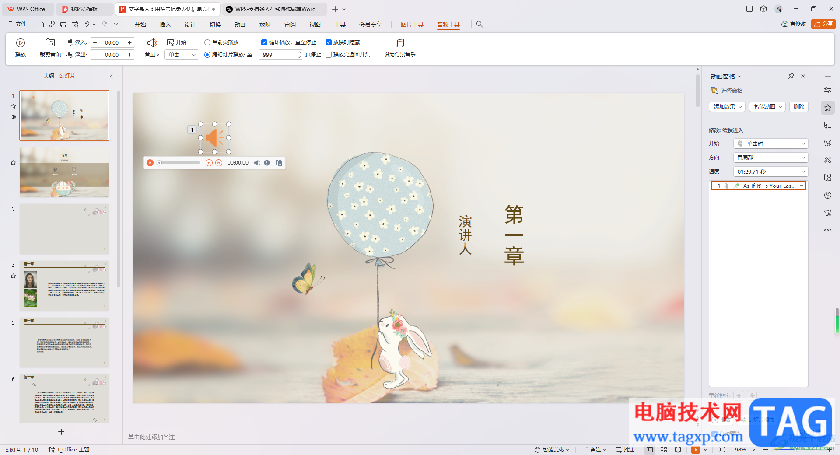Screen dimensions: 840x455
Task: Open the Trim Audio tool
Action: pos(50,48)
